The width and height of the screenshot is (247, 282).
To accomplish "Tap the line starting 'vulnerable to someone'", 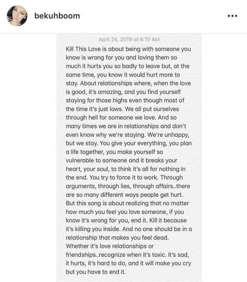I will point(122,160).
